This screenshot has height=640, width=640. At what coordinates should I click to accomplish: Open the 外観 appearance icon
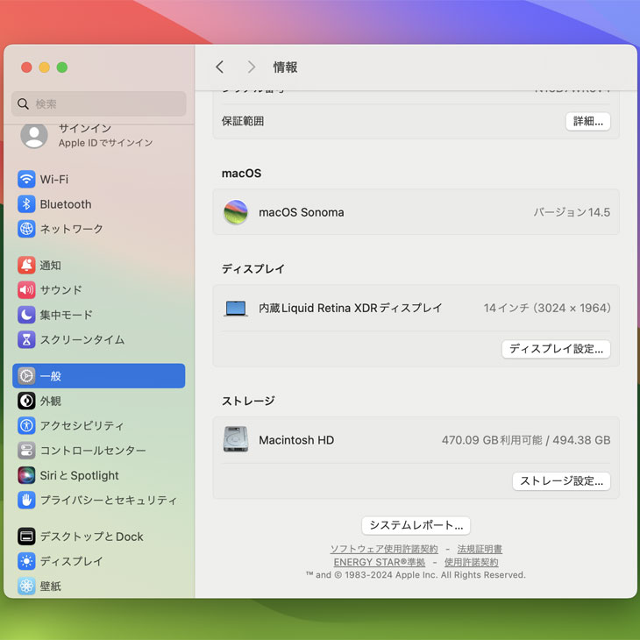coord(26,401)
